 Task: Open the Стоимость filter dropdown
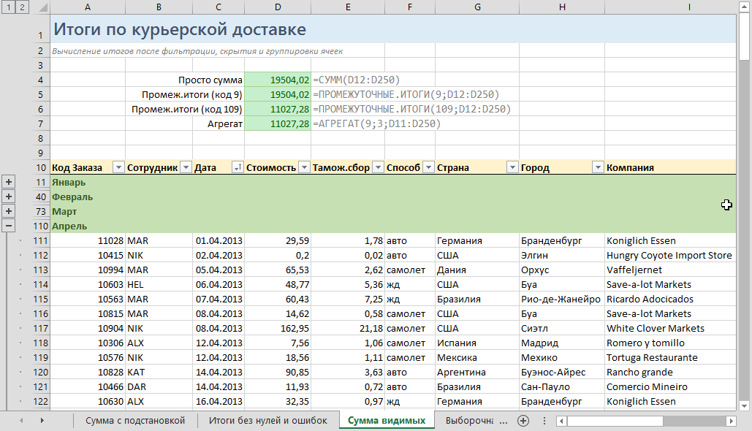304,167
